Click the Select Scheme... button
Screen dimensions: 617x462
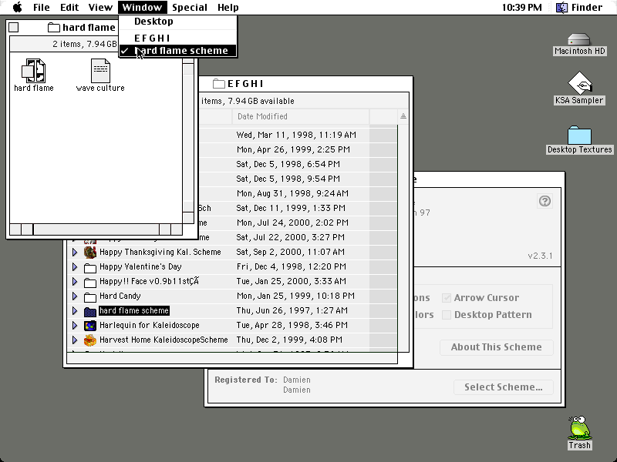[504, 387]
